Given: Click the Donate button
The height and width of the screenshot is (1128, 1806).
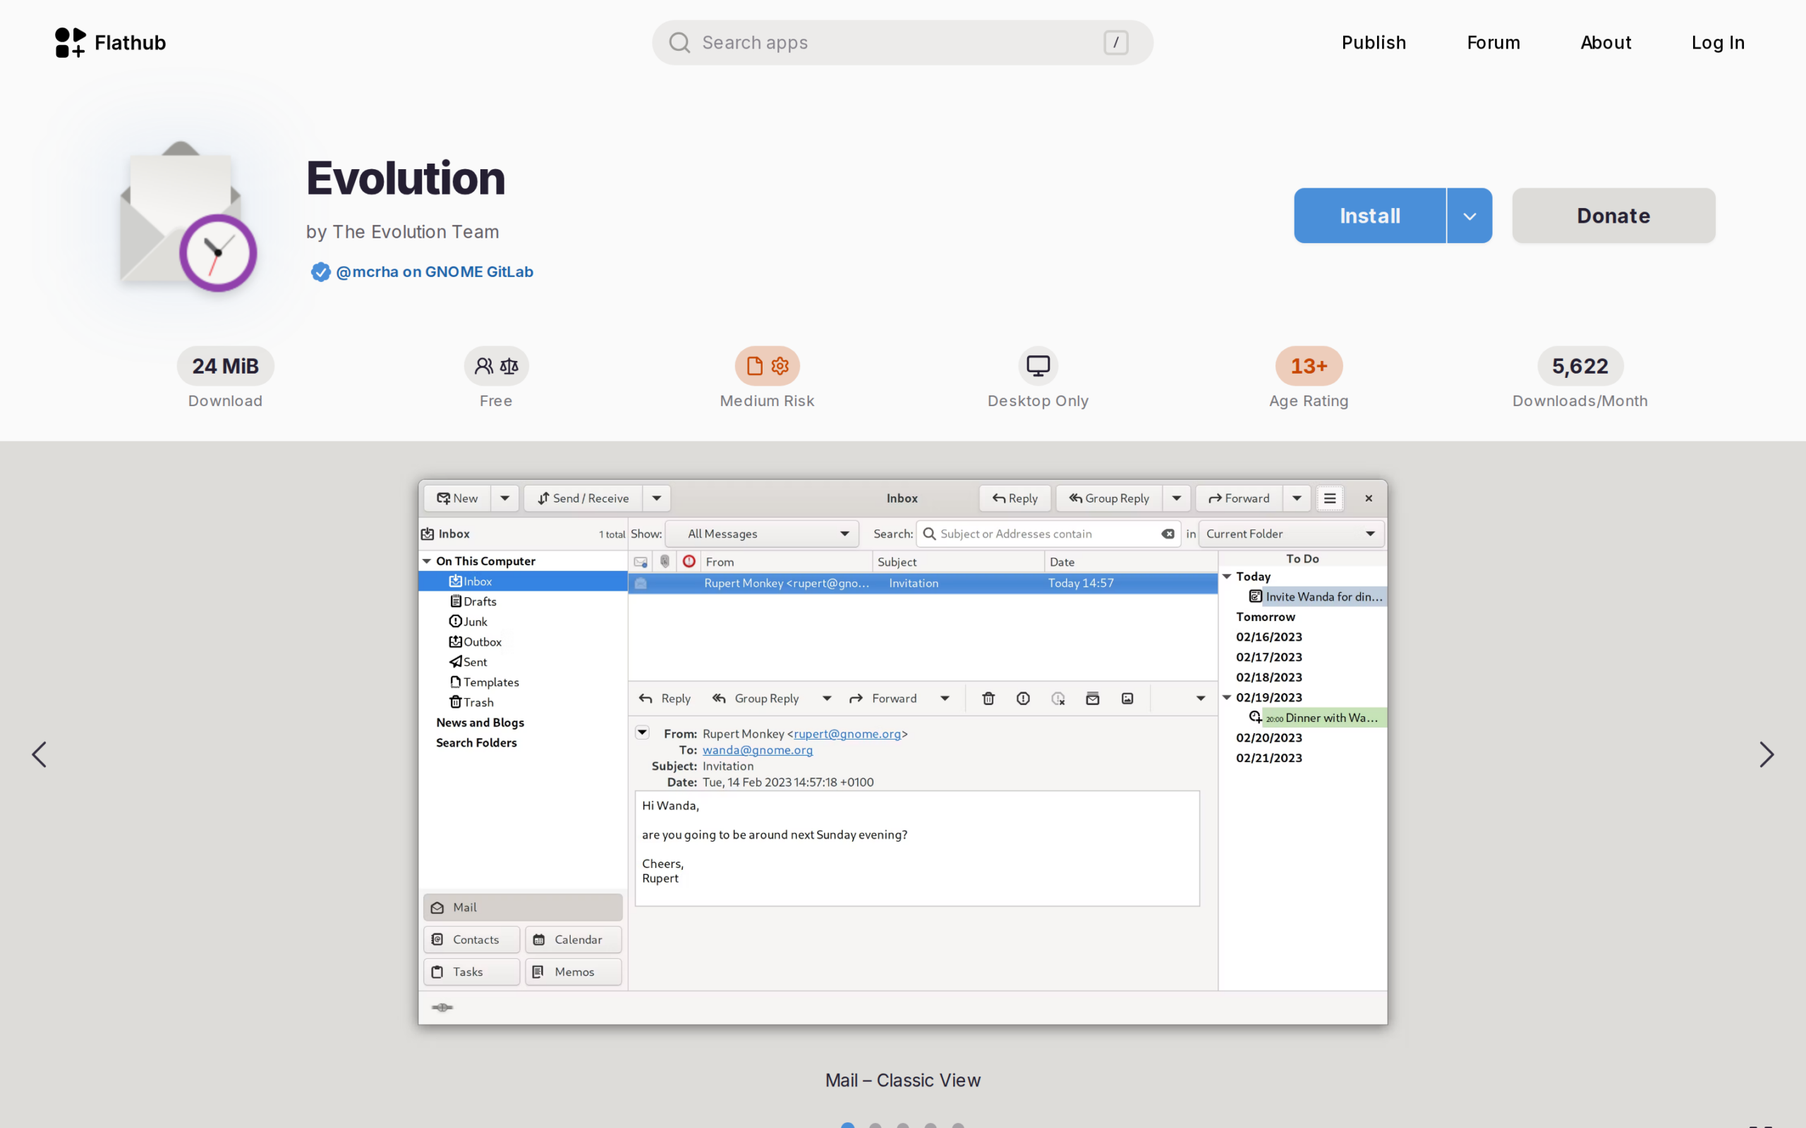Looking at the screenshot, I should 1613,216.
